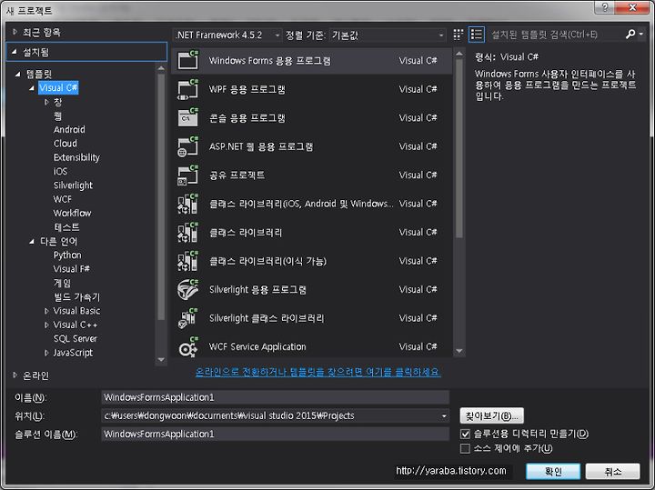Open the help question mark button
Viewport: 655px width, 490px height.
[606, 7]
